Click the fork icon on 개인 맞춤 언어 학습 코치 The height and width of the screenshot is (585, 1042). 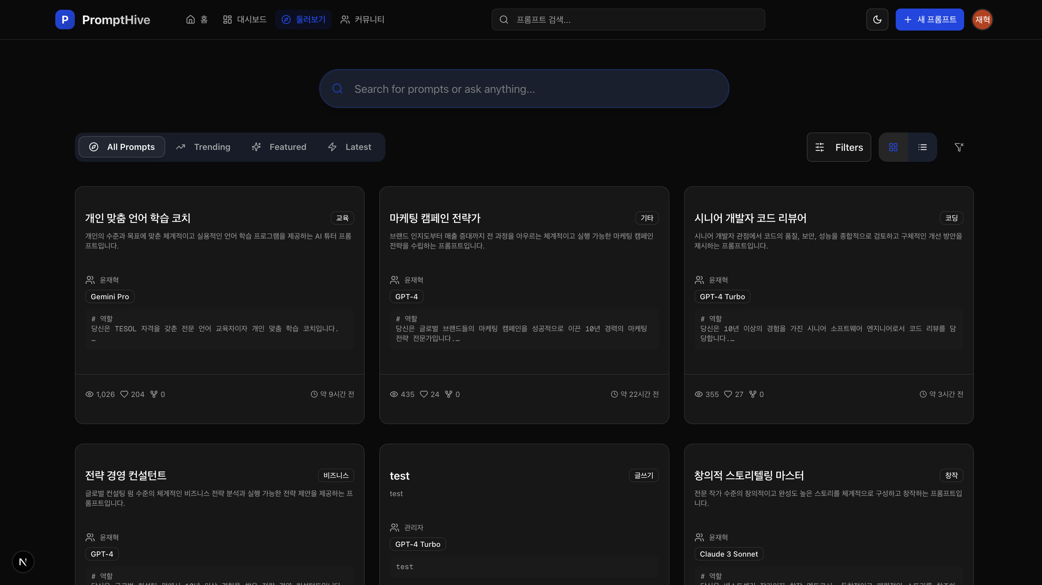click(x=154, y=394)
